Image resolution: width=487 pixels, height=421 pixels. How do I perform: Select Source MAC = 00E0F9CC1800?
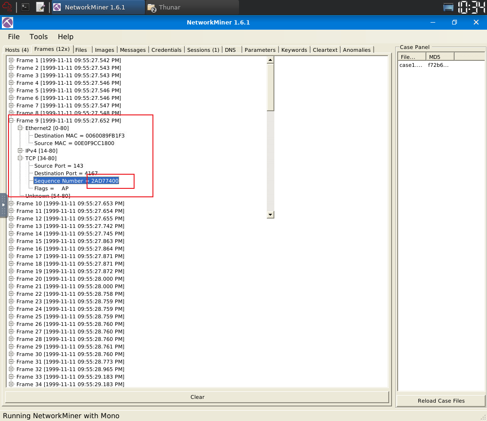[74, 143]
